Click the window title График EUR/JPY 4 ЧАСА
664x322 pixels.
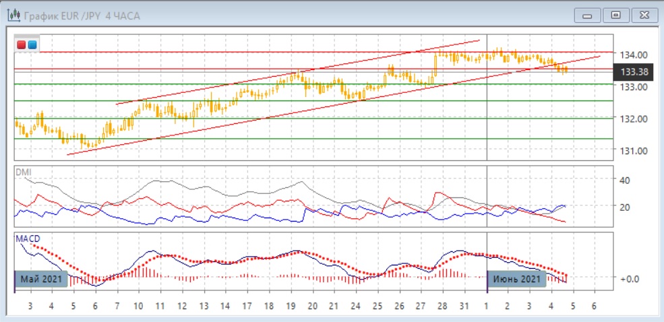point(82,15)
